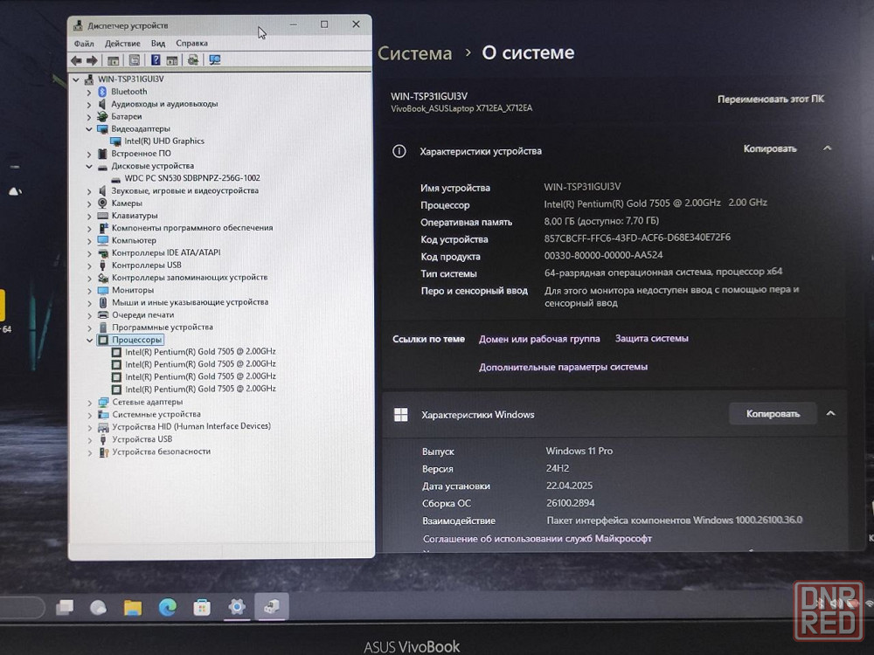Expand Звуковые, игровые и видеоустройства node
Image resolution: width=874 pixels, height=655 pixels.
tap(89, 191)
